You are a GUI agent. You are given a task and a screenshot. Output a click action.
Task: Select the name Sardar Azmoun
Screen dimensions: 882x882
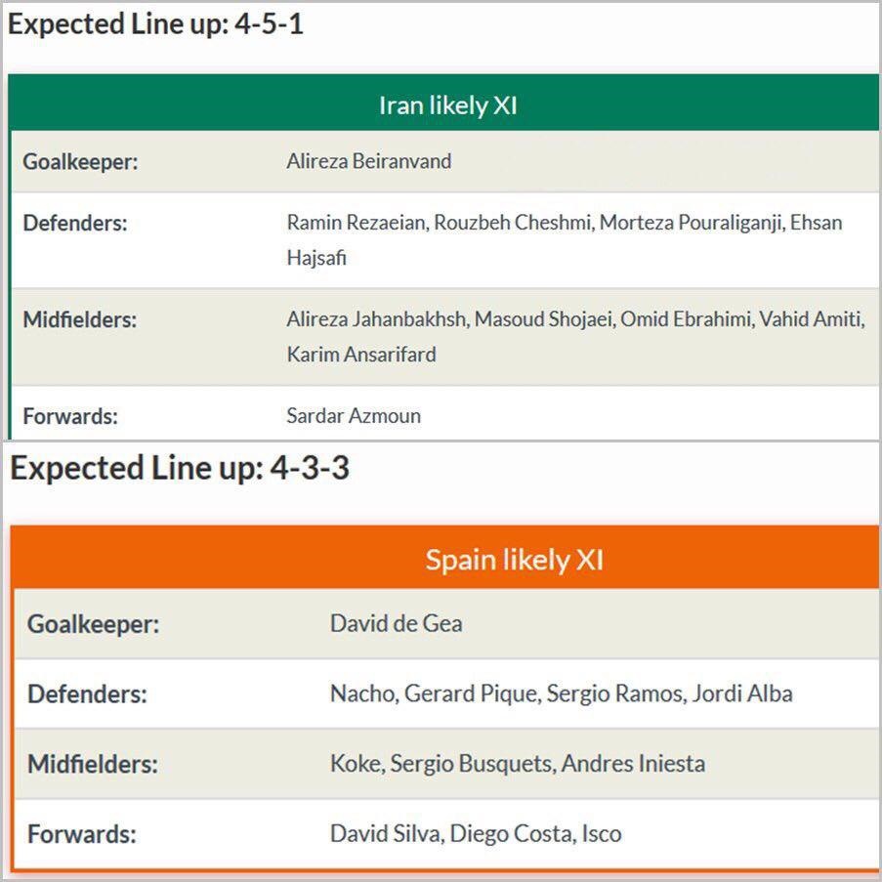tap(354, 416)
